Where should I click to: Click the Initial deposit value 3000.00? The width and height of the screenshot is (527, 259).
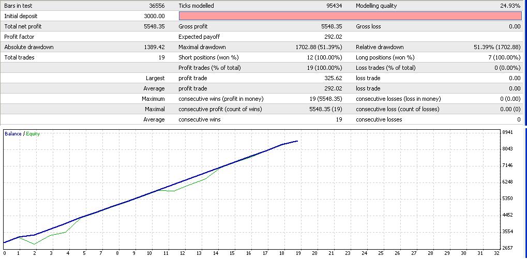(154, 16)
